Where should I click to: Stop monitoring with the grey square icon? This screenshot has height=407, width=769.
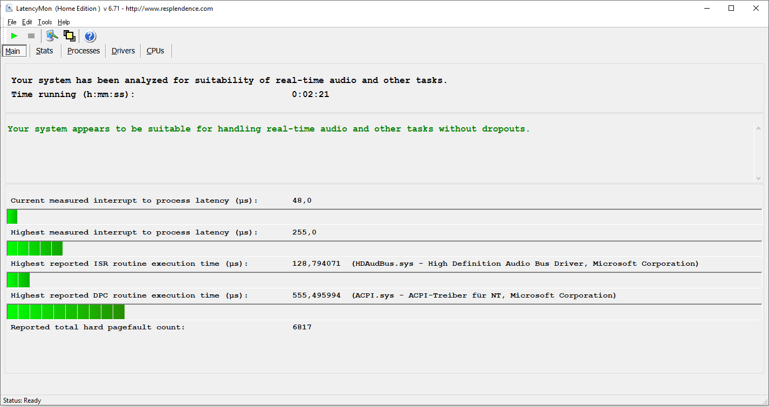tap(31, 36)
